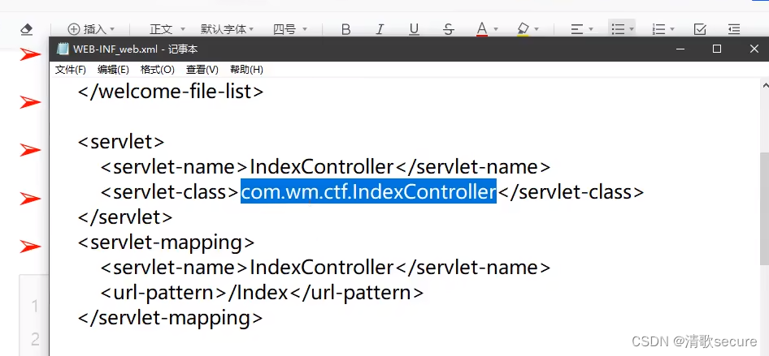Toggle numbered list
Viewport: 769px width, 356px height.
(658, 29)
